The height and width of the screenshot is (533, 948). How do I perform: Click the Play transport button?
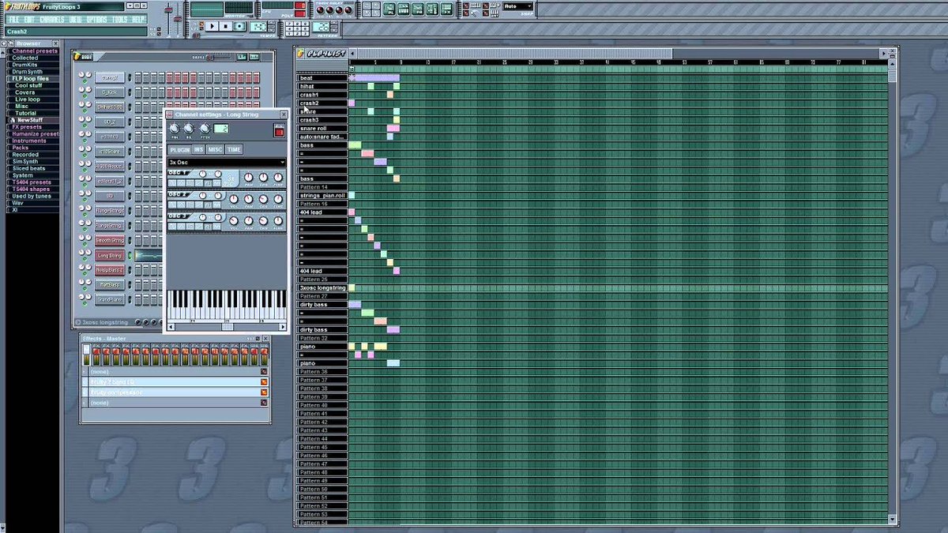tap(211, 26)
